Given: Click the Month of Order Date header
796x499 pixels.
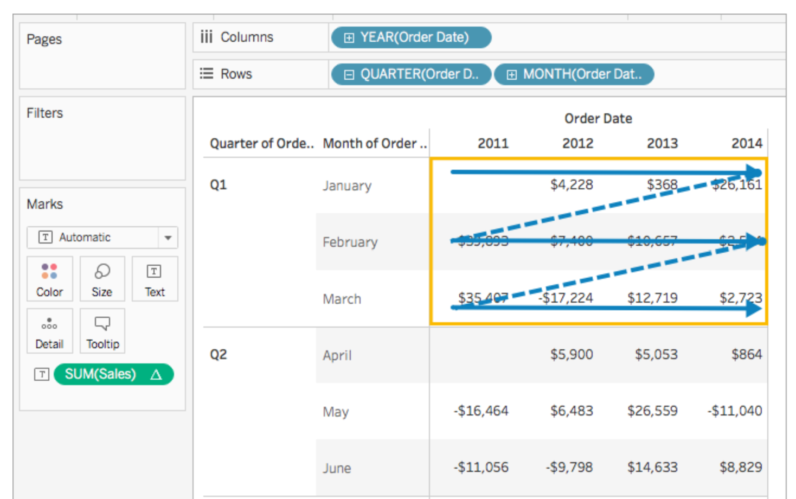Looking at the screenshot, I should coord(375,143).
